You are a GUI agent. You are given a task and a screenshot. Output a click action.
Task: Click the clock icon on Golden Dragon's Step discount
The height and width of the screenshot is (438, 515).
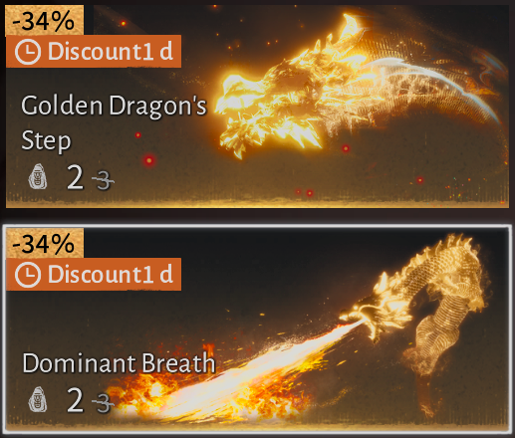[x=28, y=52]
